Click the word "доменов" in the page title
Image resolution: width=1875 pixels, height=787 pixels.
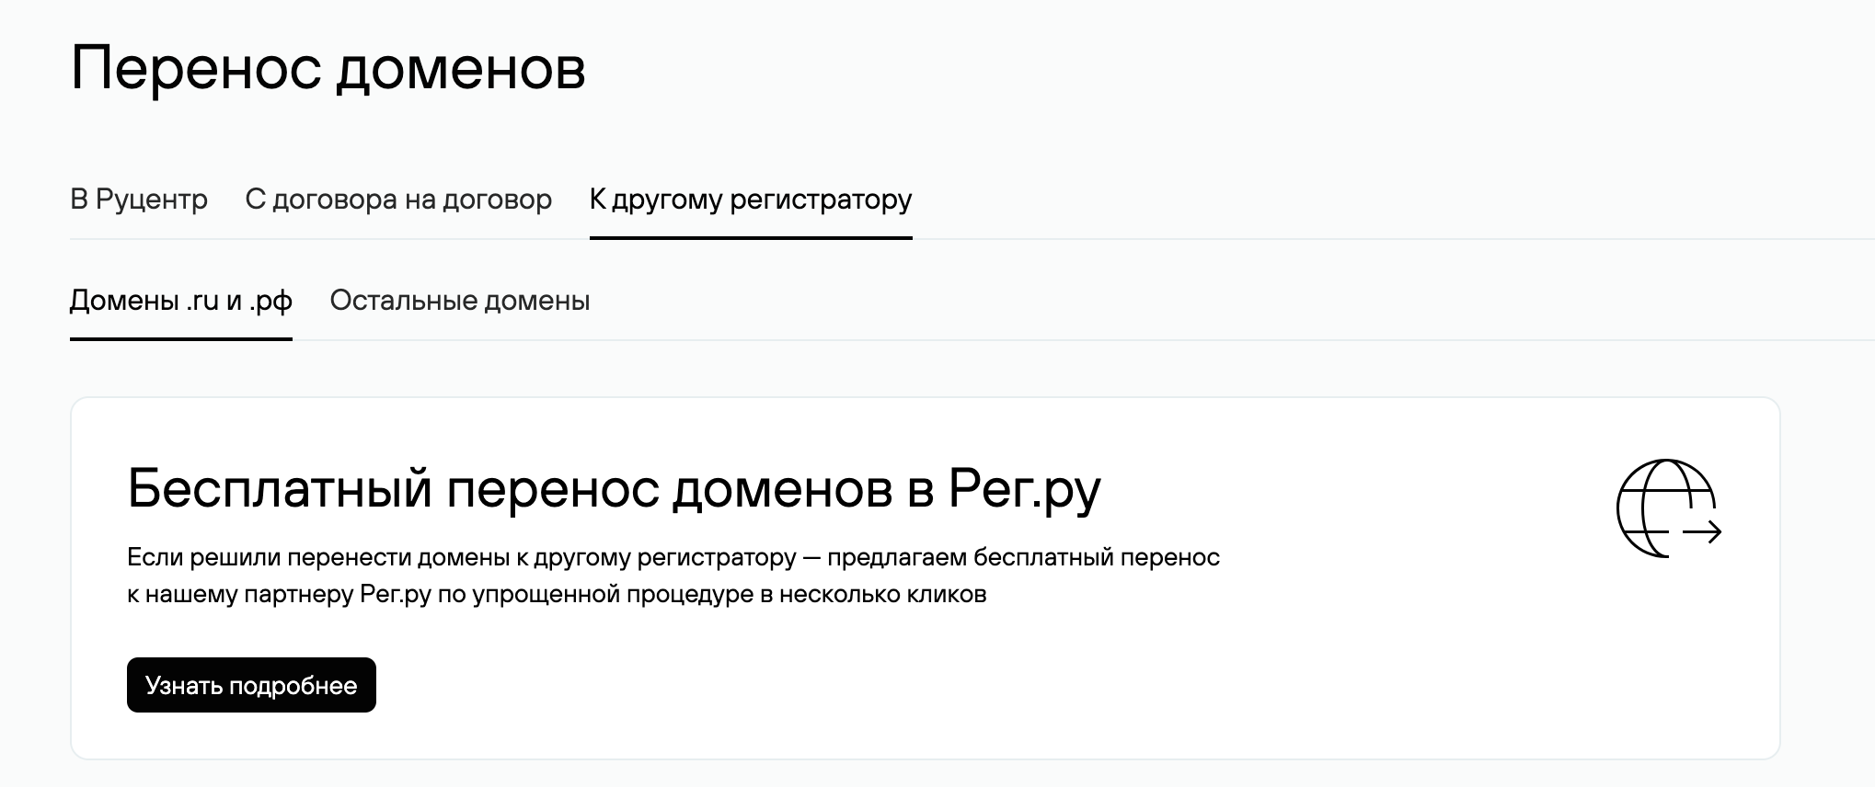click(460, 68)
